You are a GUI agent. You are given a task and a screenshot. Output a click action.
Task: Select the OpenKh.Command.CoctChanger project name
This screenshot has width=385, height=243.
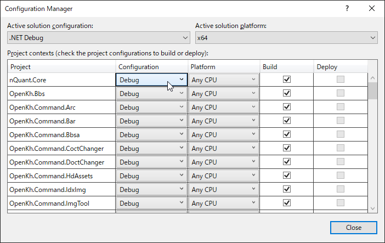pos(56,149)
